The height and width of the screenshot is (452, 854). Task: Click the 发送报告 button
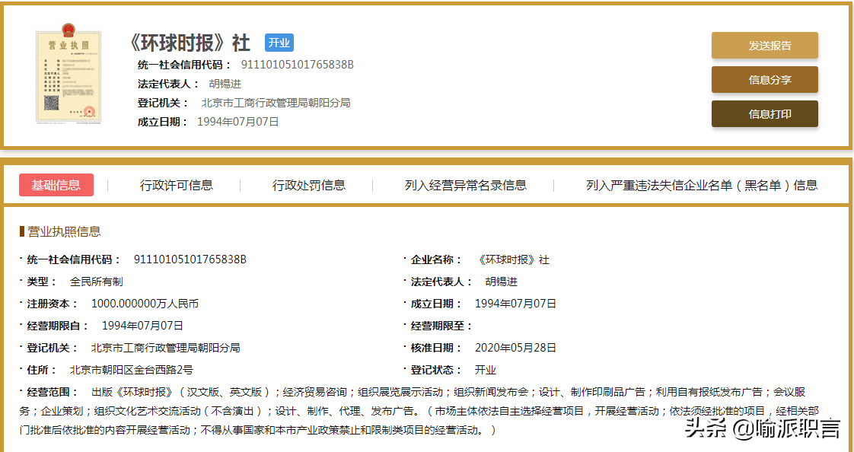click(x=764, y=46)
